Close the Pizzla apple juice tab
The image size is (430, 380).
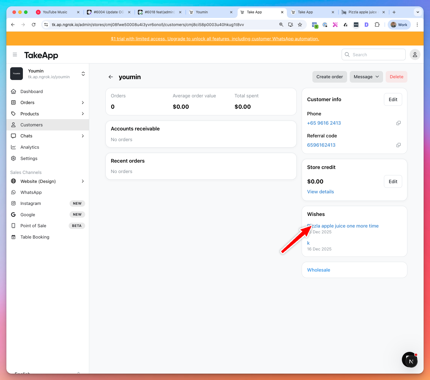(384, 12)
